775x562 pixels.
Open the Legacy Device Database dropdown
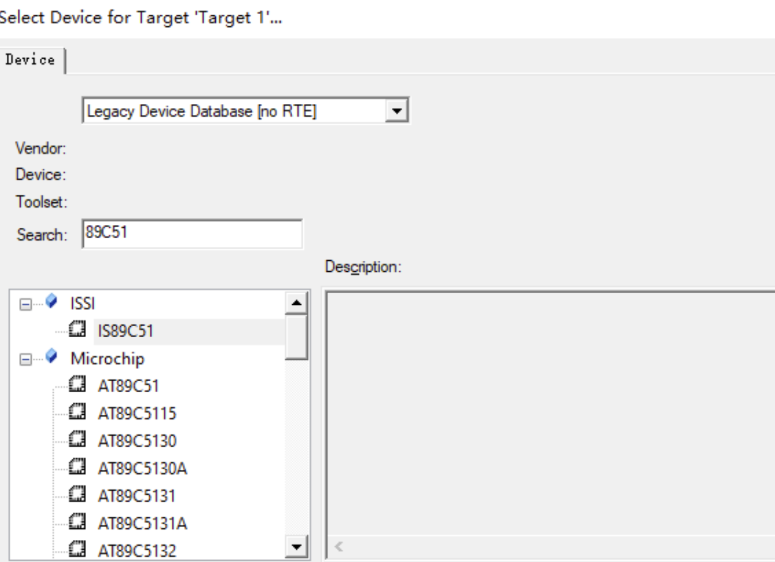point(399,112)
